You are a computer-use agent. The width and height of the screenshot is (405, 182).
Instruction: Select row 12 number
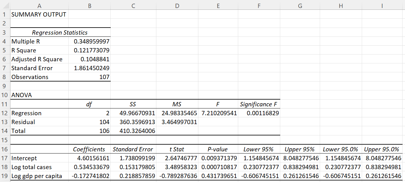point(5,113)
